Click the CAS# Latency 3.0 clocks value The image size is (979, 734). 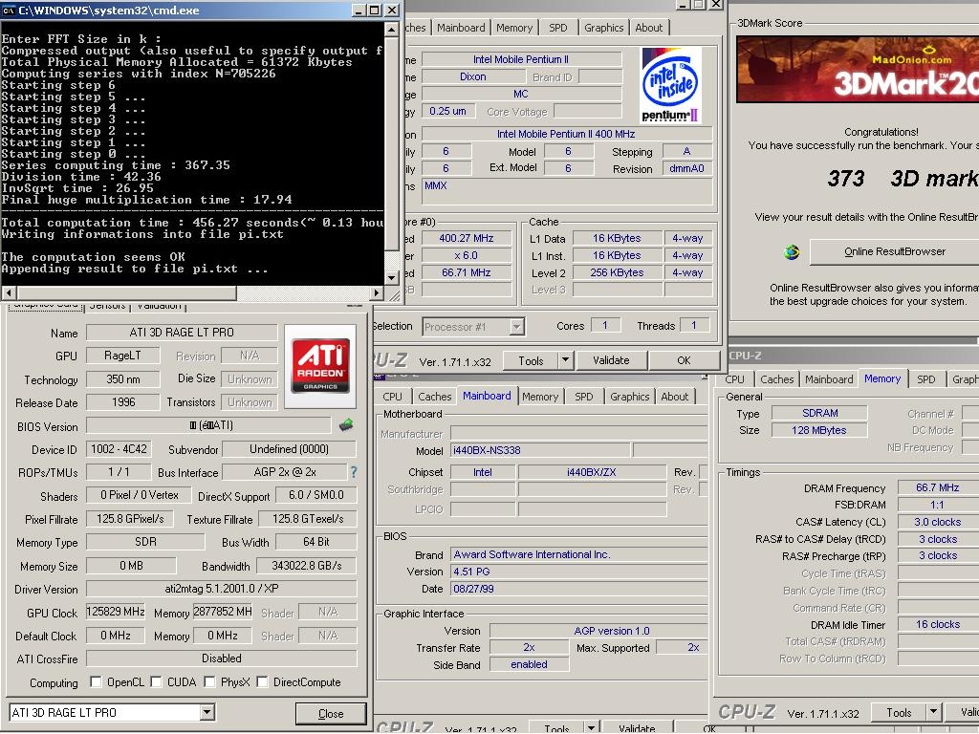coord(938,522)
